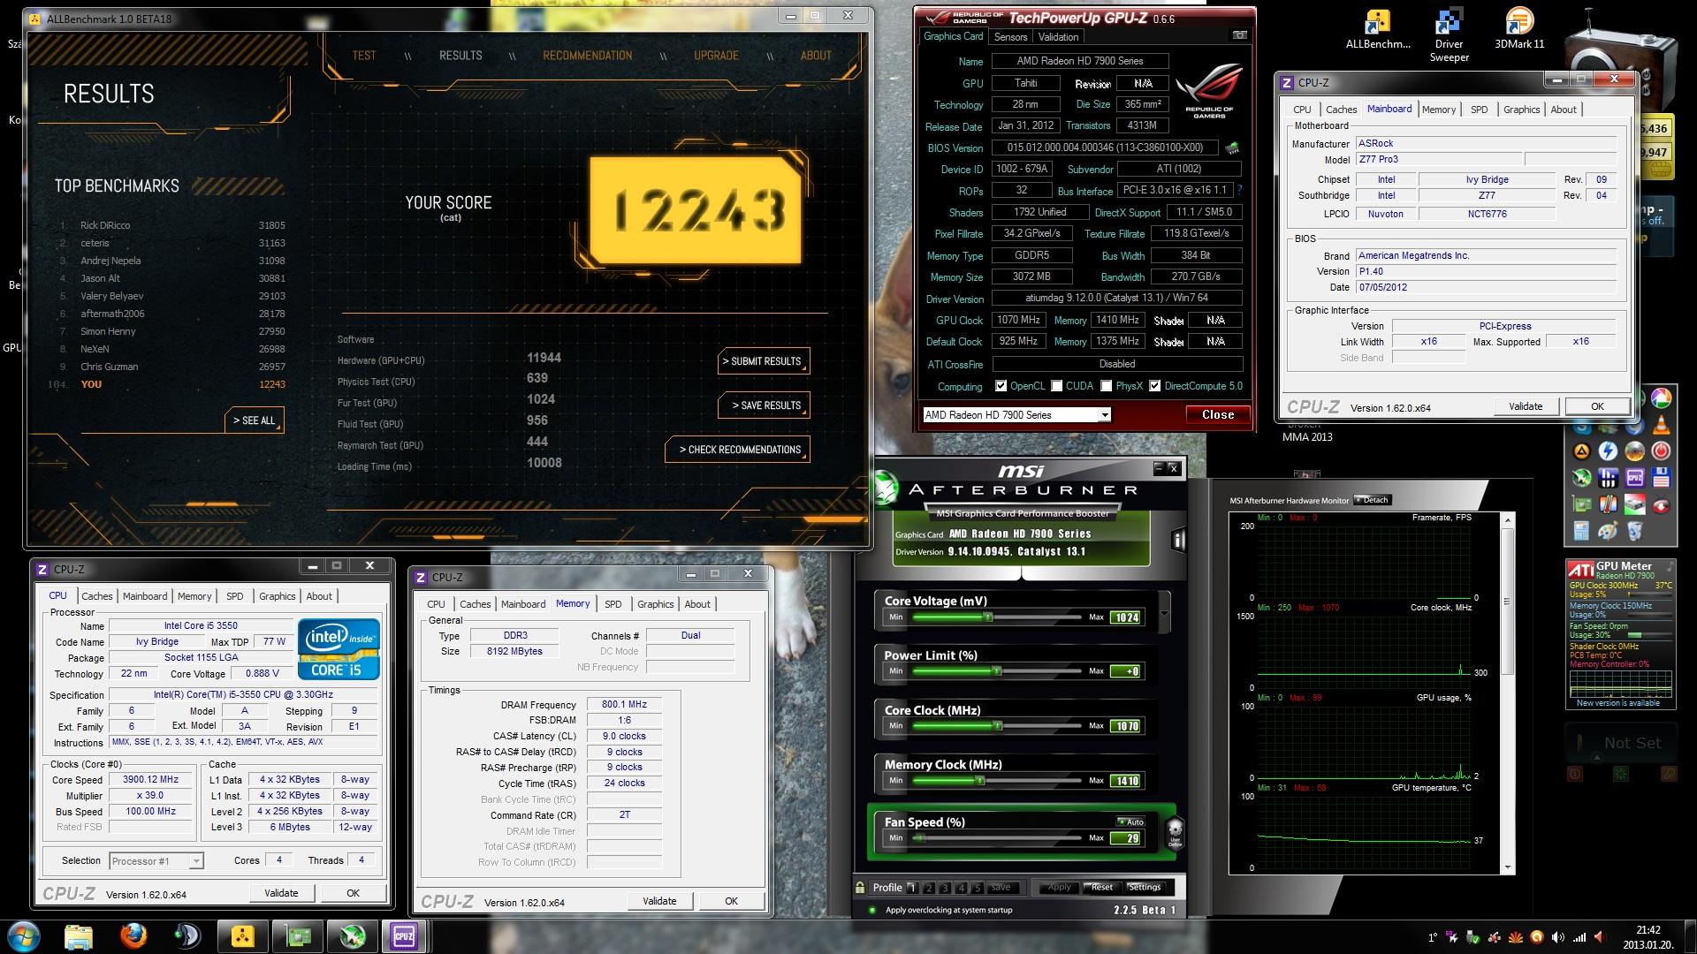Select Afterburner profile slot 3
Image resolution: width=1697 pixels, height=954 pixels.
click(944, 888)
